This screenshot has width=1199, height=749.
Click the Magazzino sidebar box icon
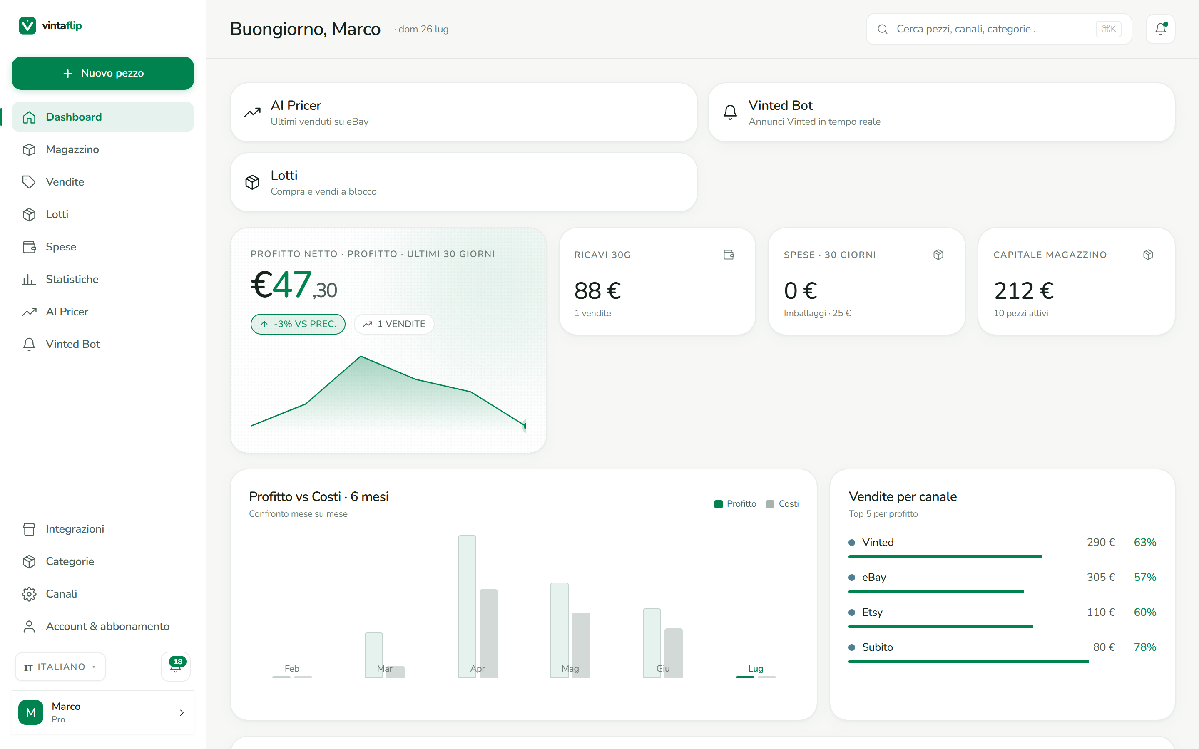[x=29, y=150]
